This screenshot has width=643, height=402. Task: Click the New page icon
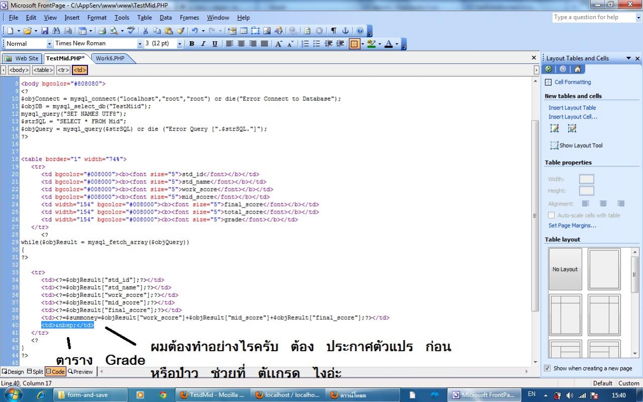(x=10, y=31)
